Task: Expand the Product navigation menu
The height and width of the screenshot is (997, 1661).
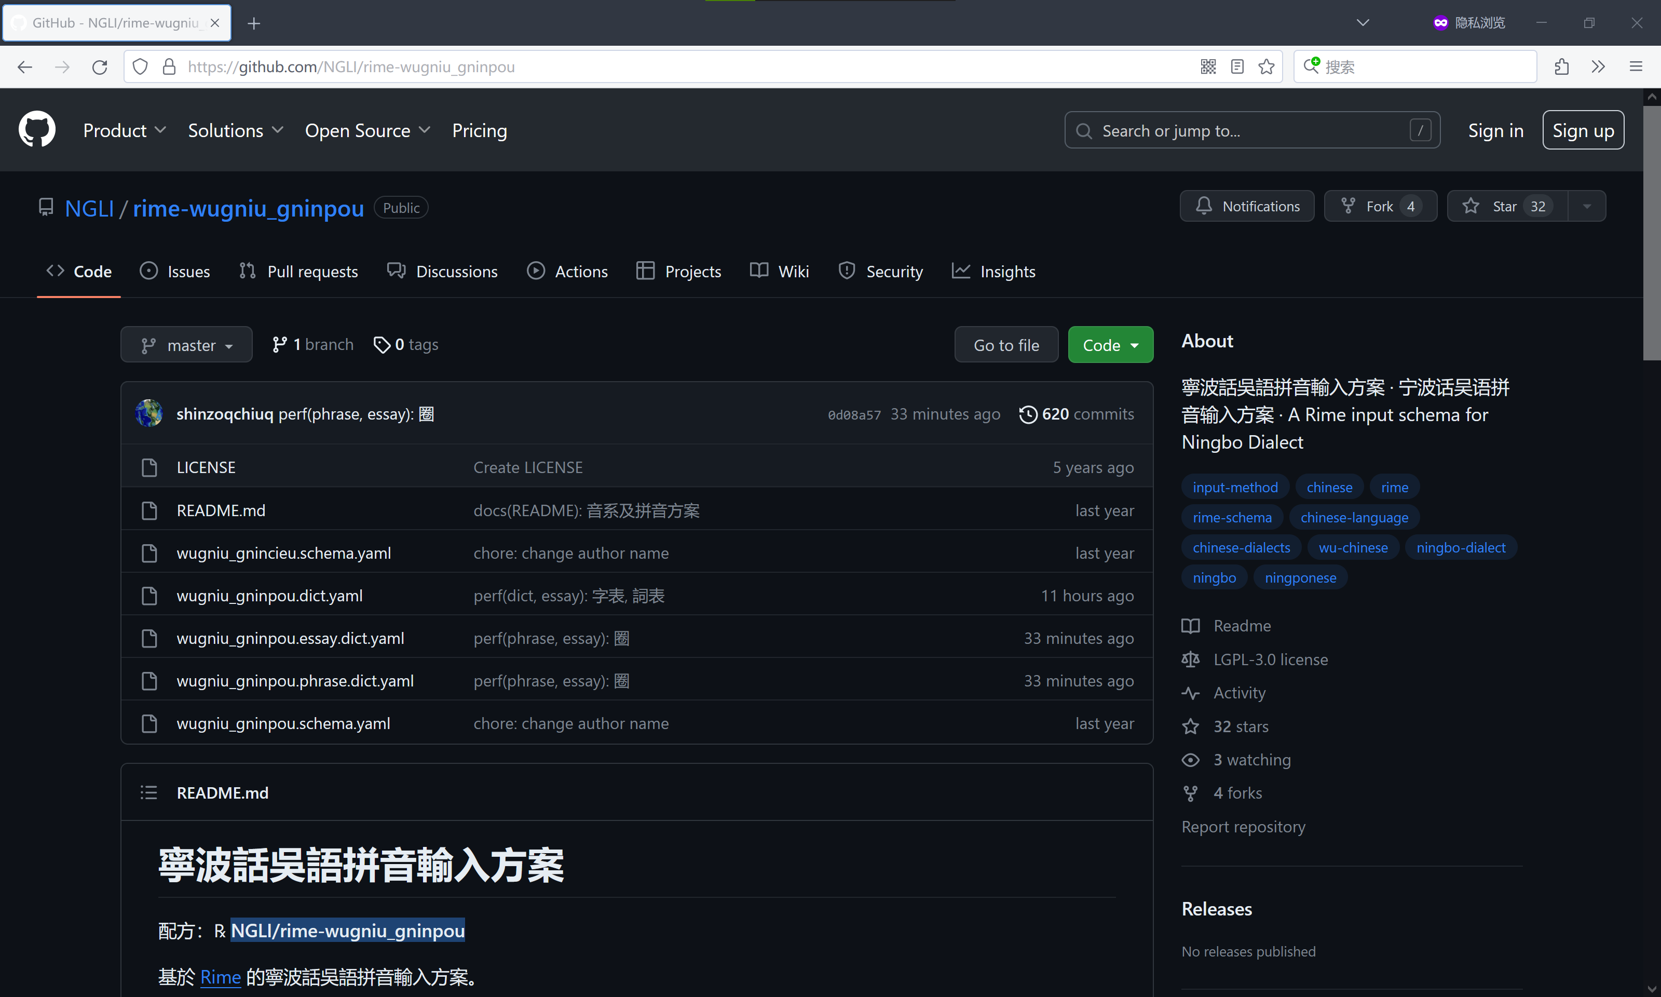Action: [x=124, y=130]
